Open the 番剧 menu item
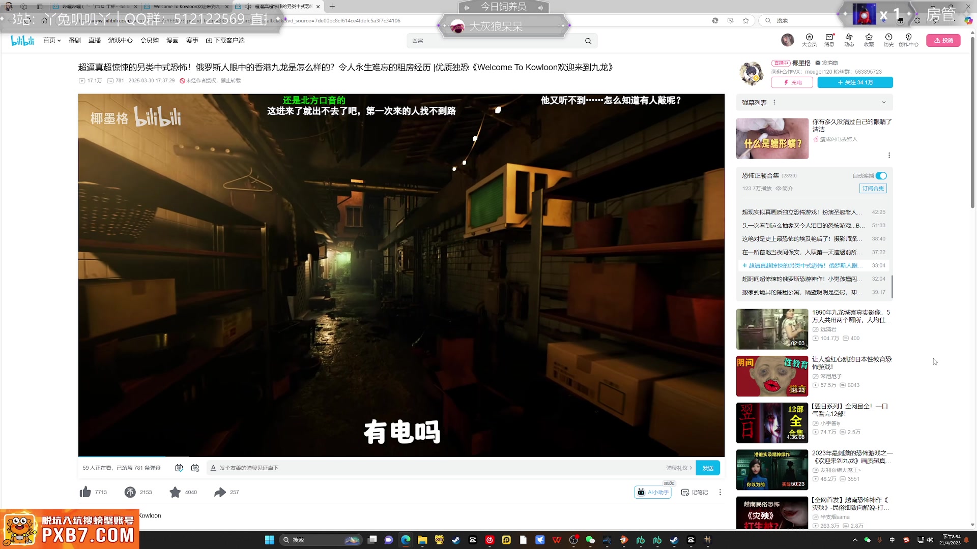The width and height of the screenshot is (977, 549). pyautogui.click(x=75, y=41)
